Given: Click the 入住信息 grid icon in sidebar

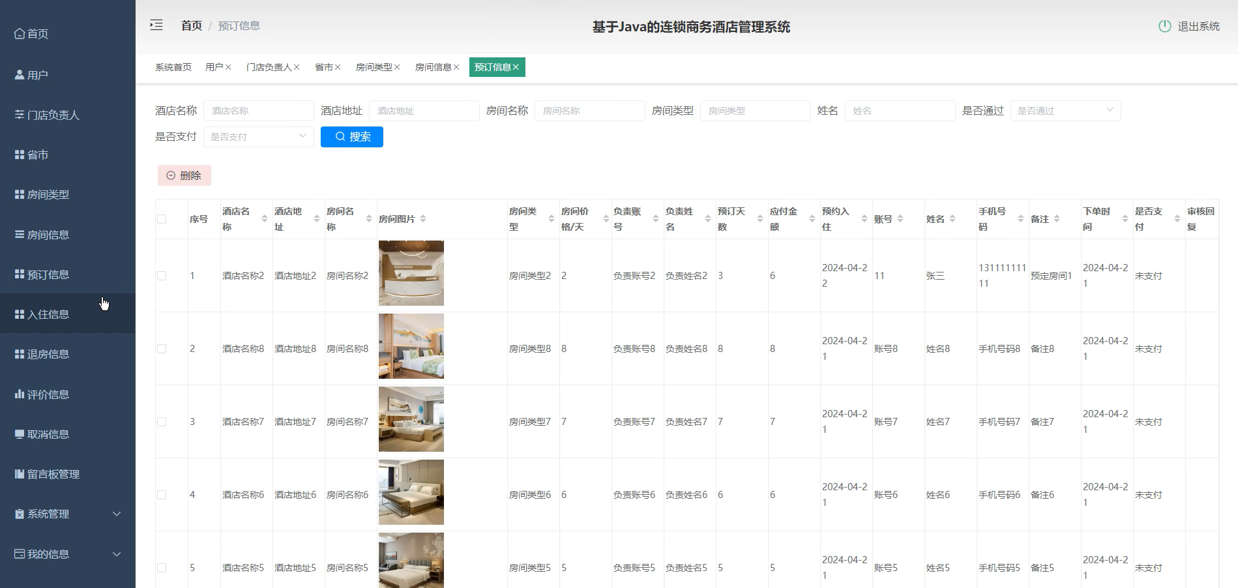Looking at the screenshot, I should [x=20, y=314].
